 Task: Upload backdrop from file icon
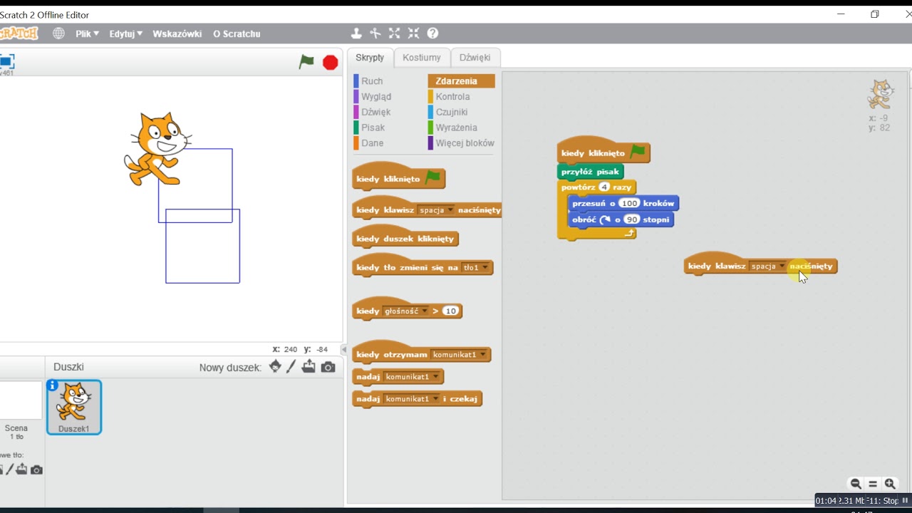click(x=21, y=470)
